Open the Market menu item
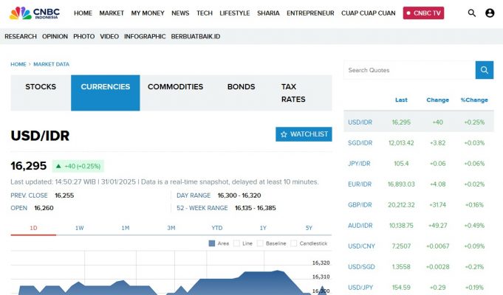This screenshot has width=503, height=295. (x=112, y=13)
